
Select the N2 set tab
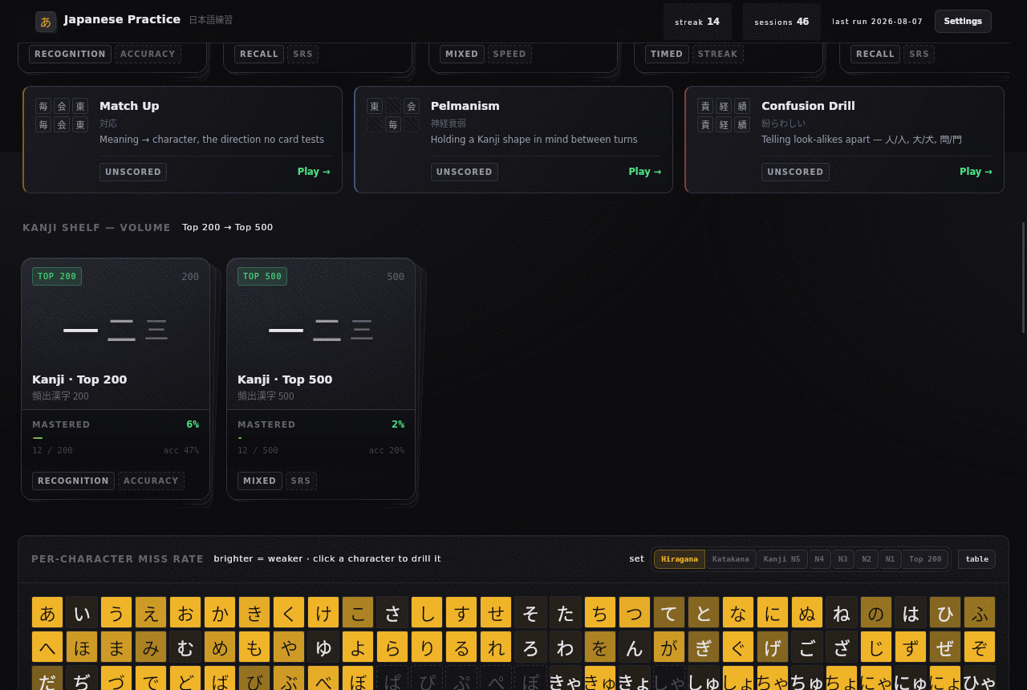pyautogui.click(x=867, y=559)
